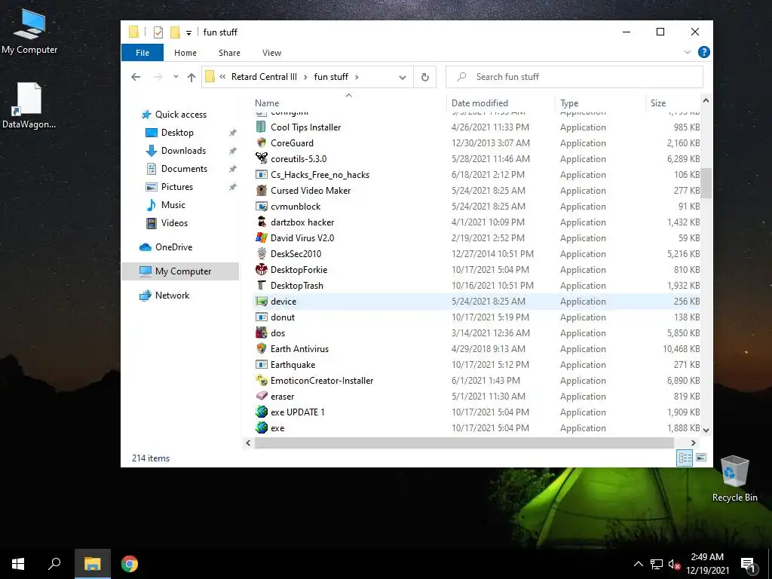
Task: Click the Earth Antivirus shield icon
Action: [x=261, y=348]
